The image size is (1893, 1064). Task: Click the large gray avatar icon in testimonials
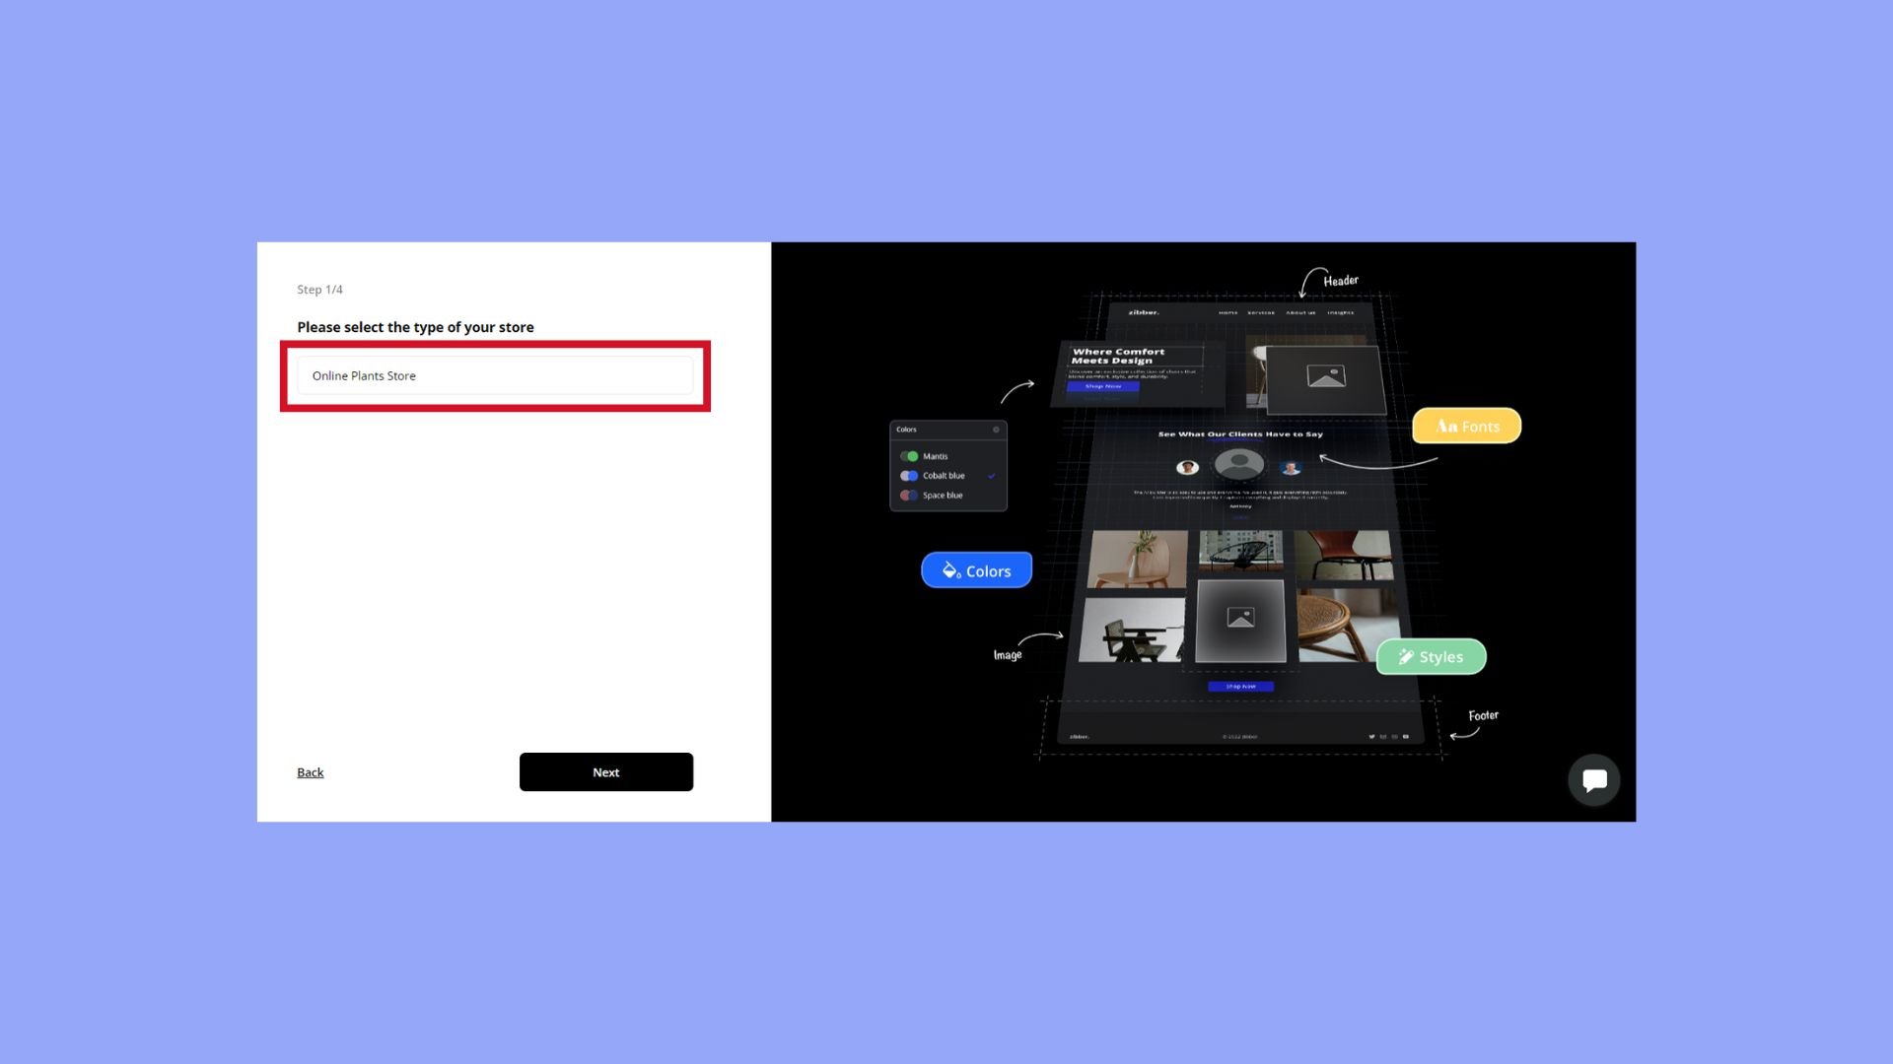[1239, 463]
